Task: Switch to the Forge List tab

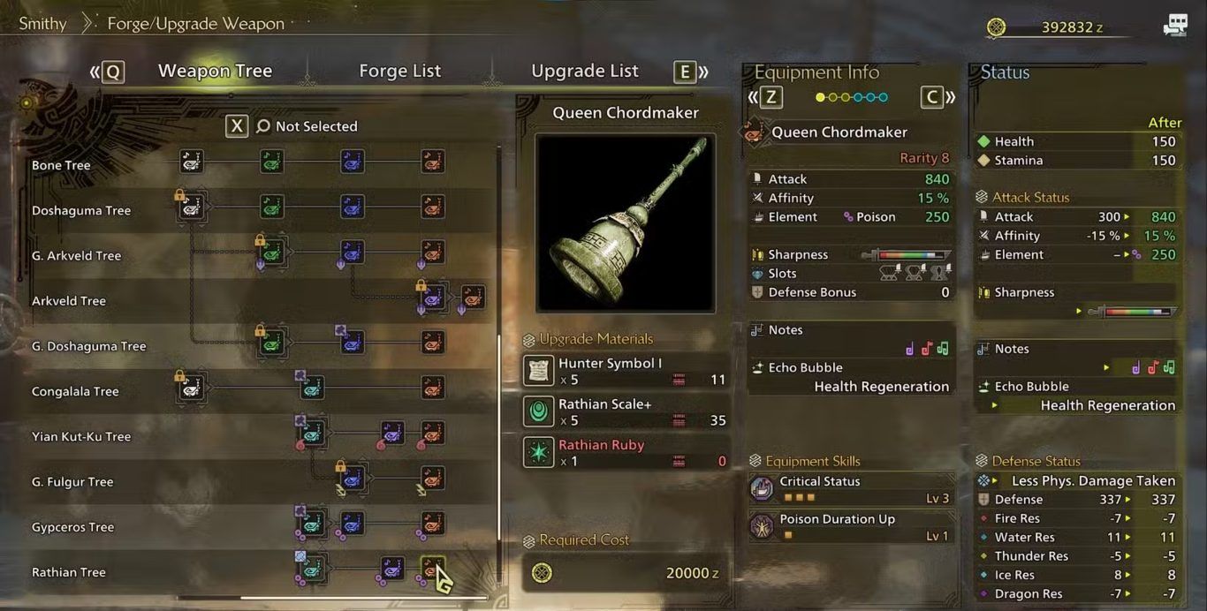Action: coord(399,71)
